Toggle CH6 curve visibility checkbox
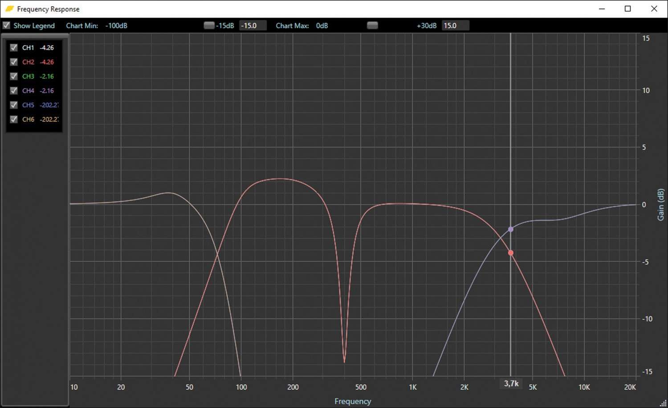Viewport: 668px width, 408px height. tap(14, 119)
